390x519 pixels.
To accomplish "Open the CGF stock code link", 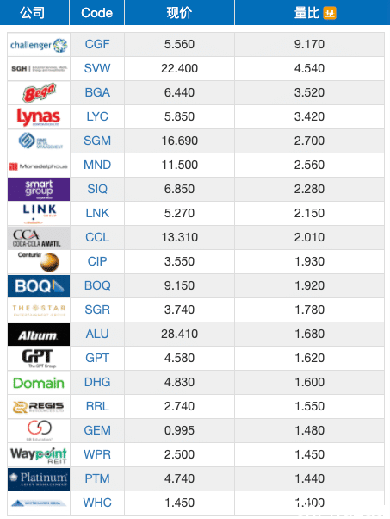I will pyautogui.click(x=97, y=44).
